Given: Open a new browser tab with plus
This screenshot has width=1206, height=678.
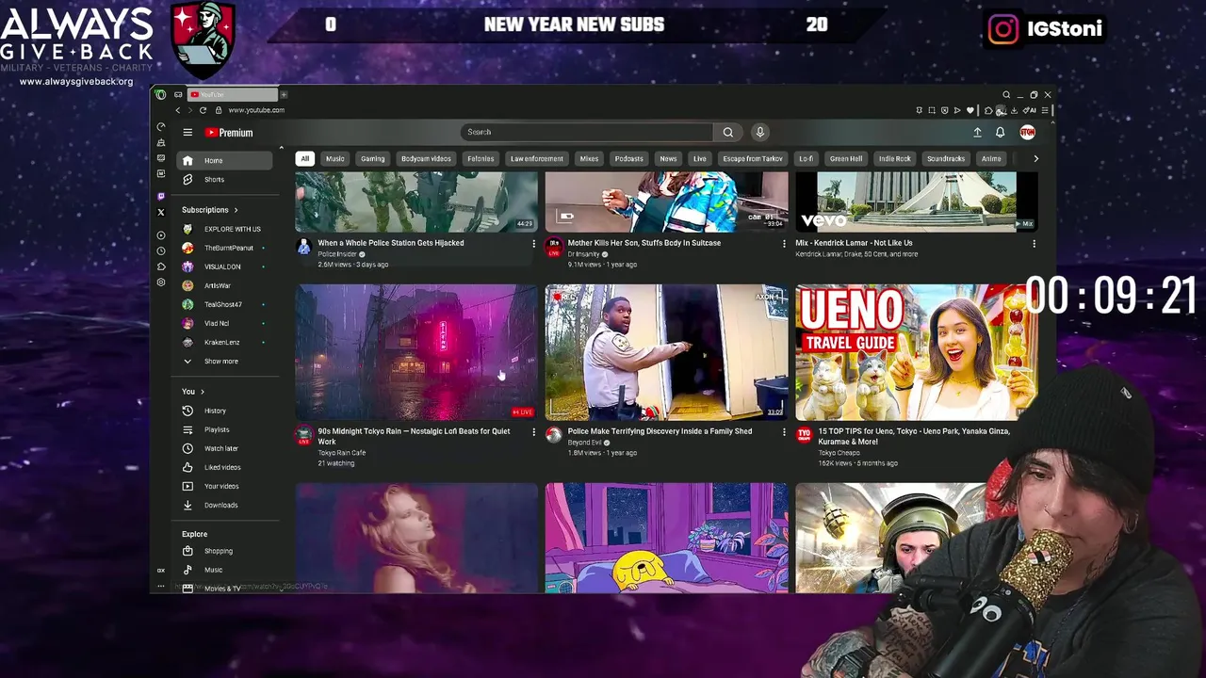Looking at the screenshot, I should [x=284, y=94].
